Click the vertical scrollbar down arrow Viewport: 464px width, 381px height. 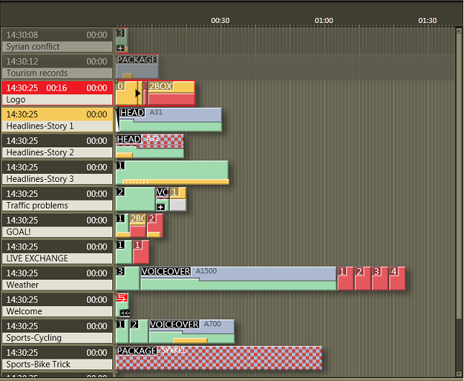click(459, 374)
